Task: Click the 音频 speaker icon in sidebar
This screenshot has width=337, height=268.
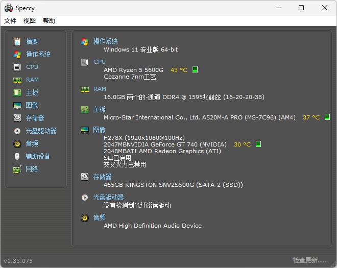Action: tap(17, 144)
